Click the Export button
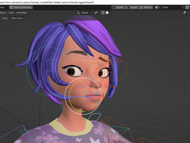The height and width of the screenshot is (143, 190). tap(118, 8)
